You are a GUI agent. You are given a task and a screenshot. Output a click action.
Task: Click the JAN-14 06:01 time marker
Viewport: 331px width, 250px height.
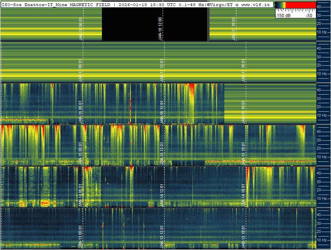coord(80,195)
